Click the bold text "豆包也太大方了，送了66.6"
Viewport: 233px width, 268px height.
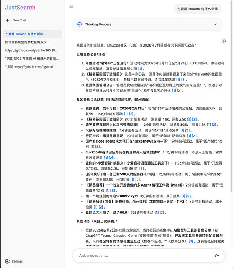(106, 212)
